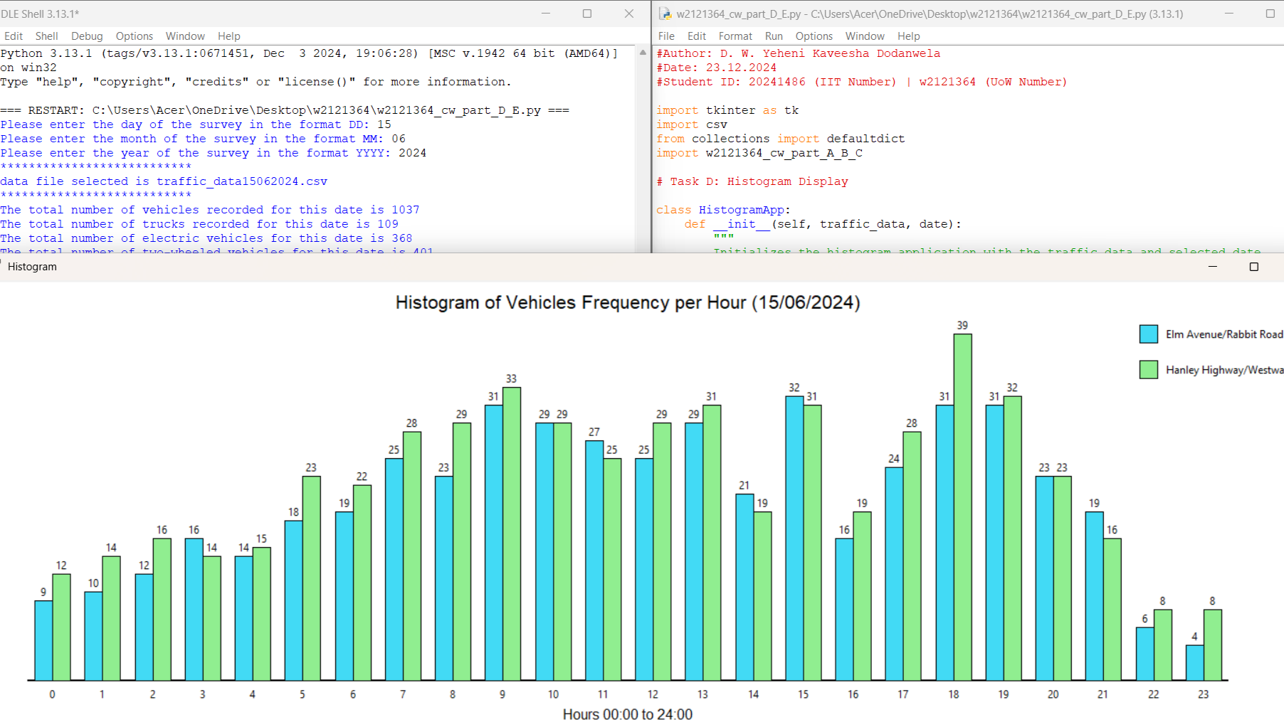Screen dimensions: 1284x722
Task: Open the Run menu in the editor
Action: 774,36
